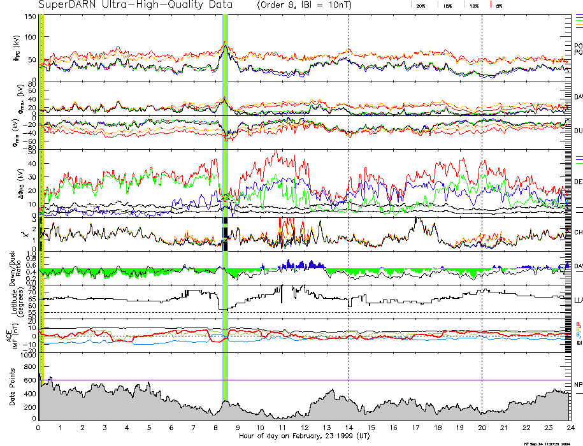The image size is (583, 446).
Task: Click the 20% legend entry at top
Action: pyautogui.click(x=421, y=5)
